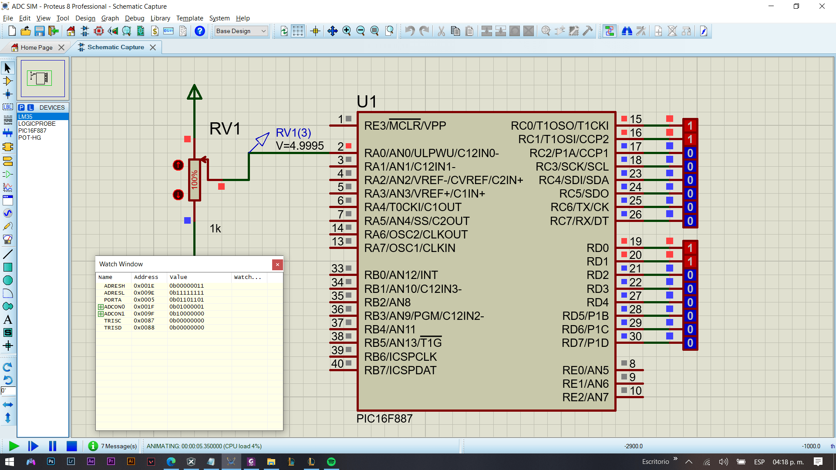
Task: Open the Library menu
Action: [x=160, y=18]
